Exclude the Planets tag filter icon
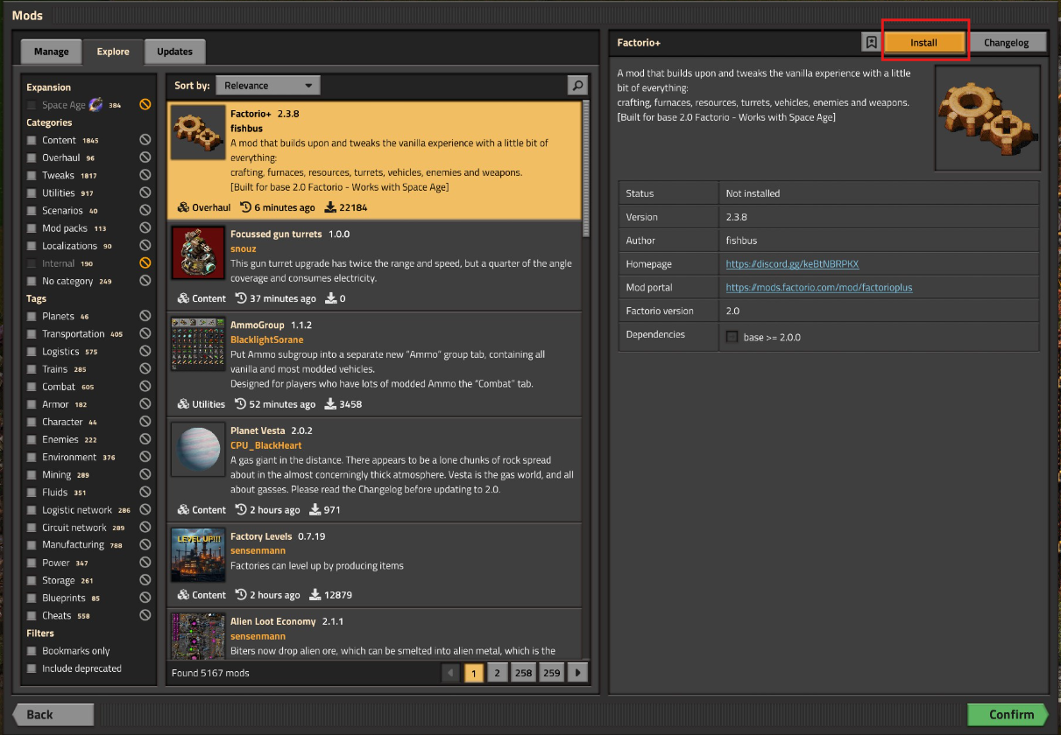Image resolution: width=1061 pixels, height=735 pixels. point(145,316)
